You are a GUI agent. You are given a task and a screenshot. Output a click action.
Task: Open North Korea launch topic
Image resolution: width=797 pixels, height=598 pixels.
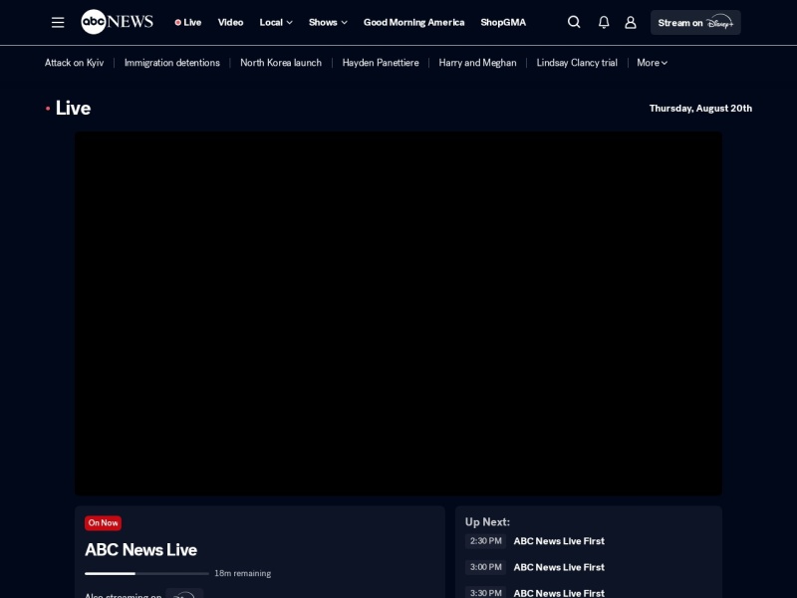(x=281, y=63)
